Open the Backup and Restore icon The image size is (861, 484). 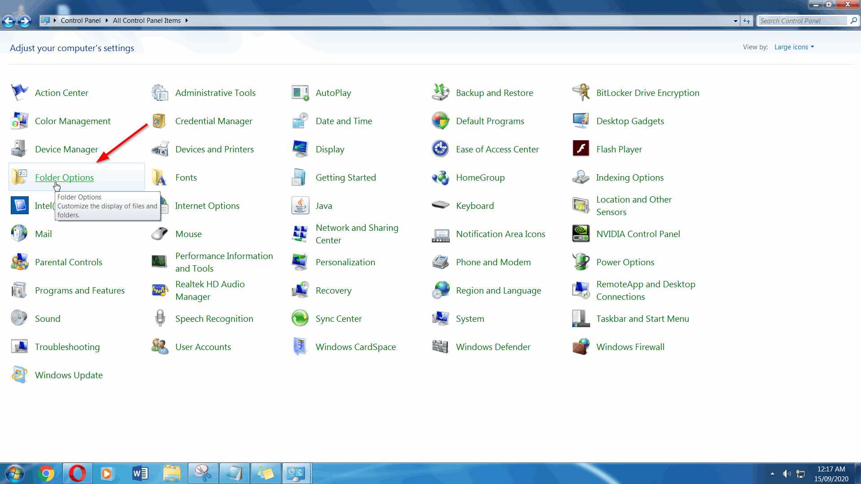(440, 93)
